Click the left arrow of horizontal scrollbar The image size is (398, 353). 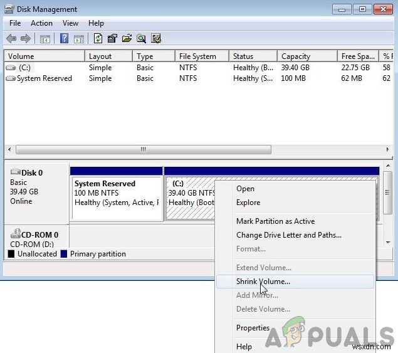[9, 149]
